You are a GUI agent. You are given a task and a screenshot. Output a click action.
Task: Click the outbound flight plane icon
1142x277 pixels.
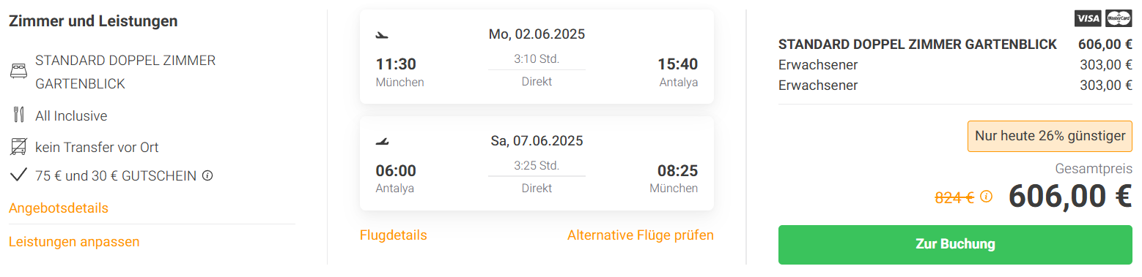[382, 34]
